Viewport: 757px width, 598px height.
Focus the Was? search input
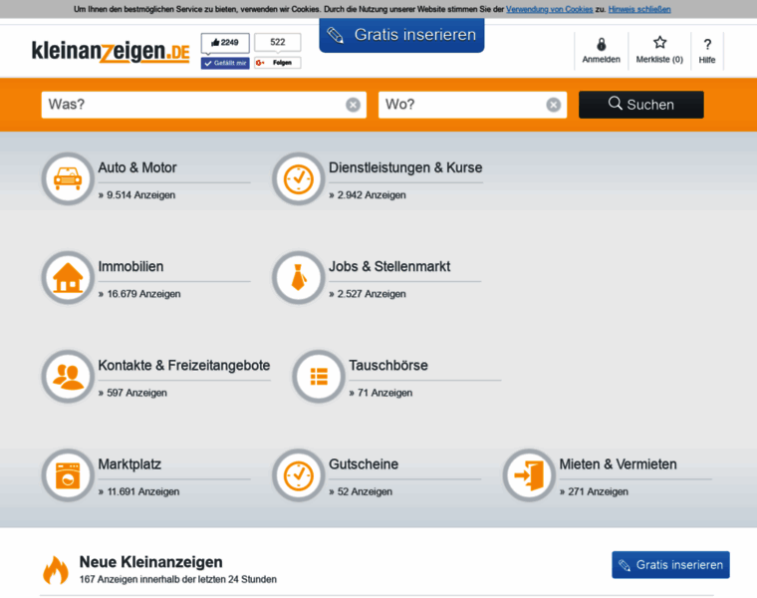(193, 105)
